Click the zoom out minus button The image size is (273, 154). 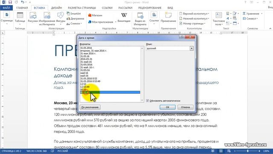[235, 151]
